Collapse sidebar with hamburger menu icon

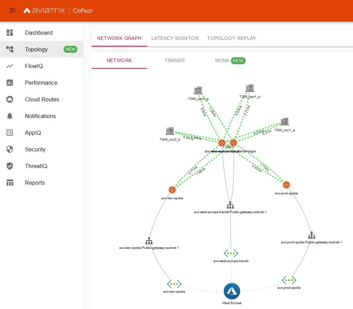pos(12,10)
